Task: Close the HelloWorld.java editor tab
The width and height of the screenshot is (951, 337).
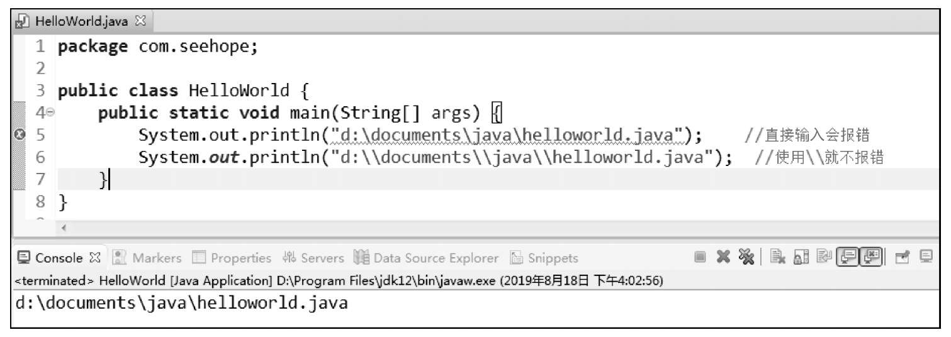Action: point(140,21)
